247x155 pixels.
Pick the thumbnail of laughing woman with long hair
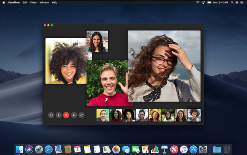pos(181,115)
